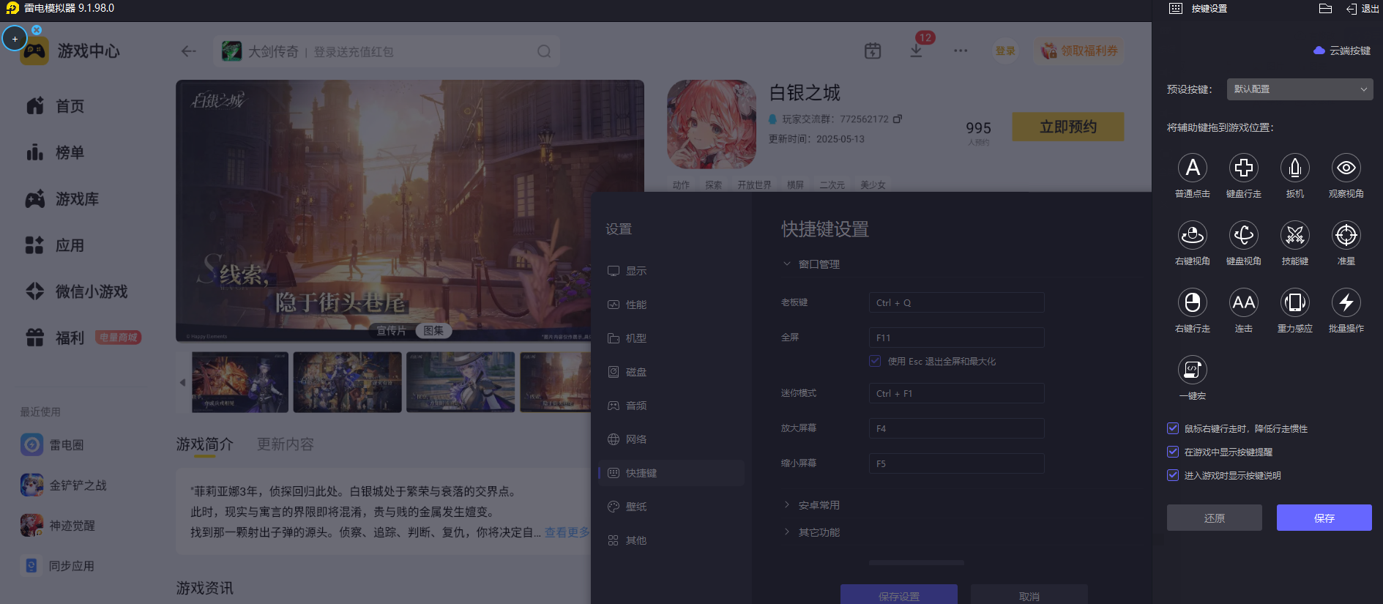Image resolution: width=1383 pixels, height=604 pixels.
Task: Click the 保存设置 button
Action: pyautogui.click(x=899, y=594)
